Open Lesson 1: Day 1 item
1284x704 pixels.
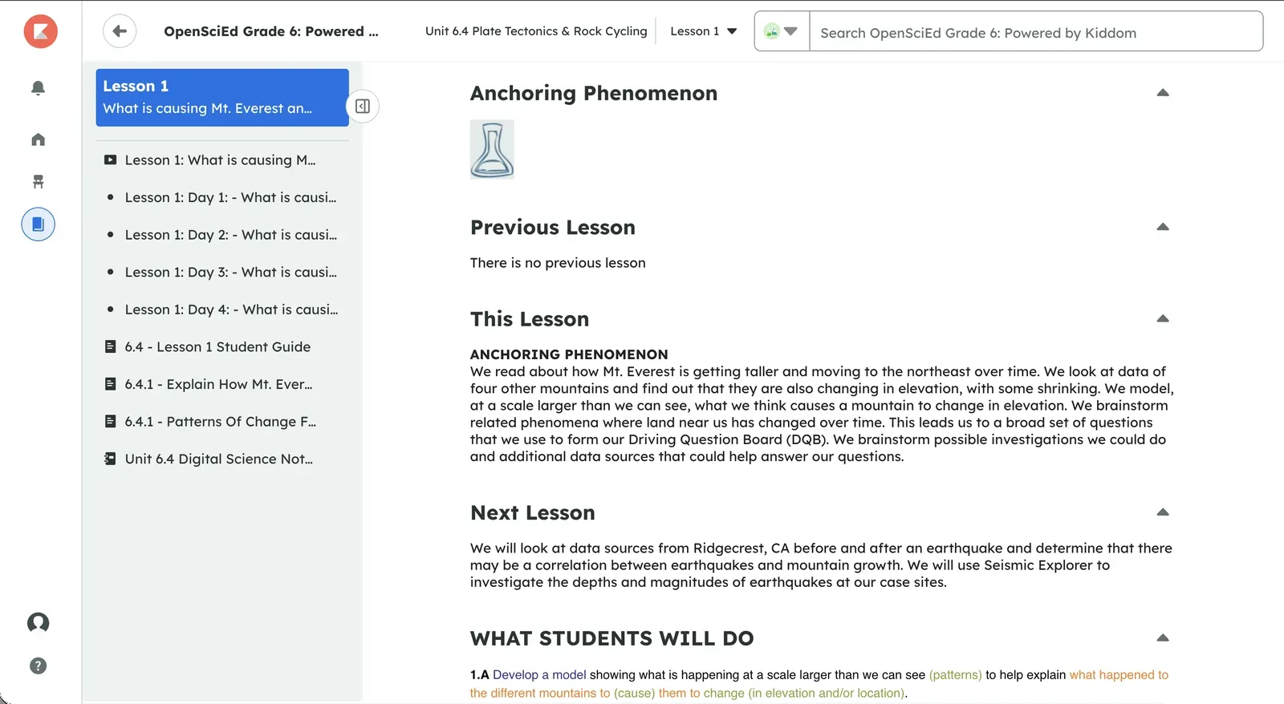coord(221,197)
